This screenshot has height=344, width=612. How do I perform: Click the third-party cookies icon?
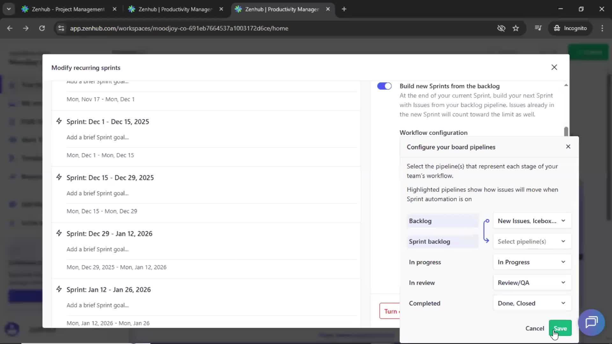tap(501, 28)
